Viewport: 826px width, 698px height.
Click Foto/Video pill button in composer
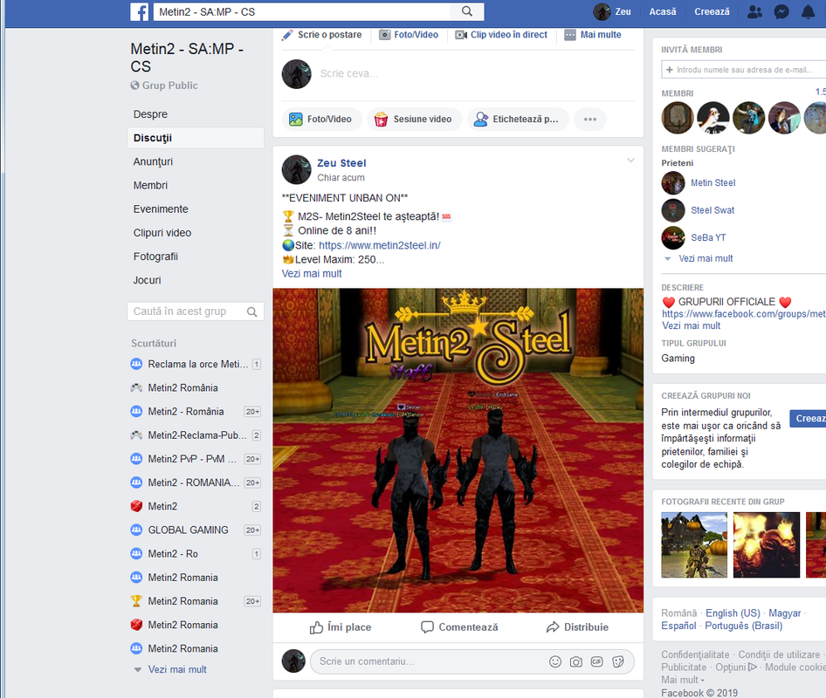pyautogui.click(x=322, y=119)
